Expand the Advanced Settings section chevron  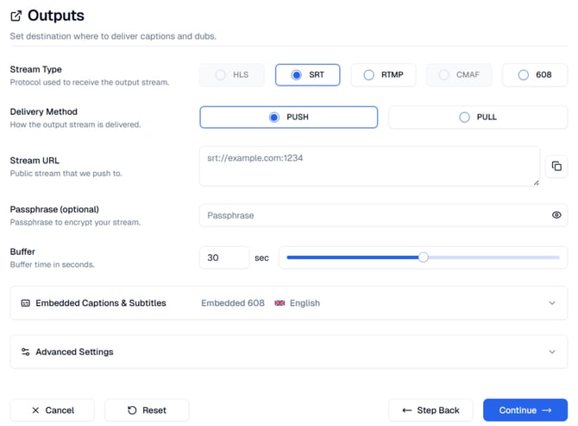pos(552,352)
